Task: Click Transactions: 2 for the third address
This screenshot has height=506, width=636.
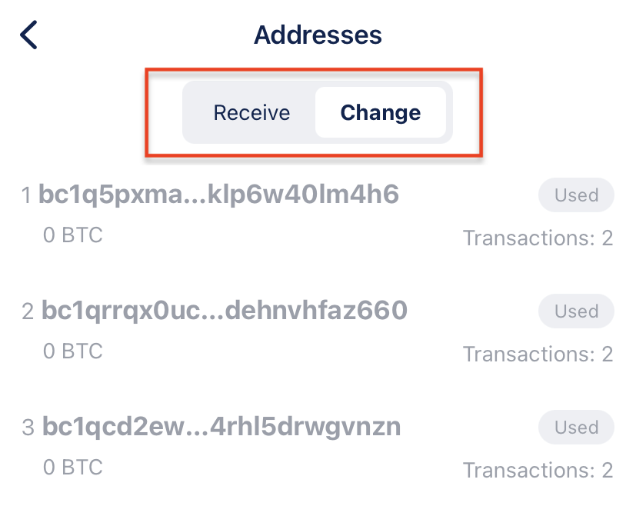Action: point(538,471)
